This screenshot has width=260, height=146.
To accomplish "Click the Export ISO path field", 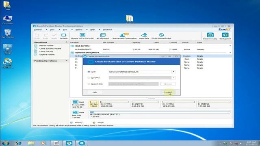I will [x=134, y=84].
